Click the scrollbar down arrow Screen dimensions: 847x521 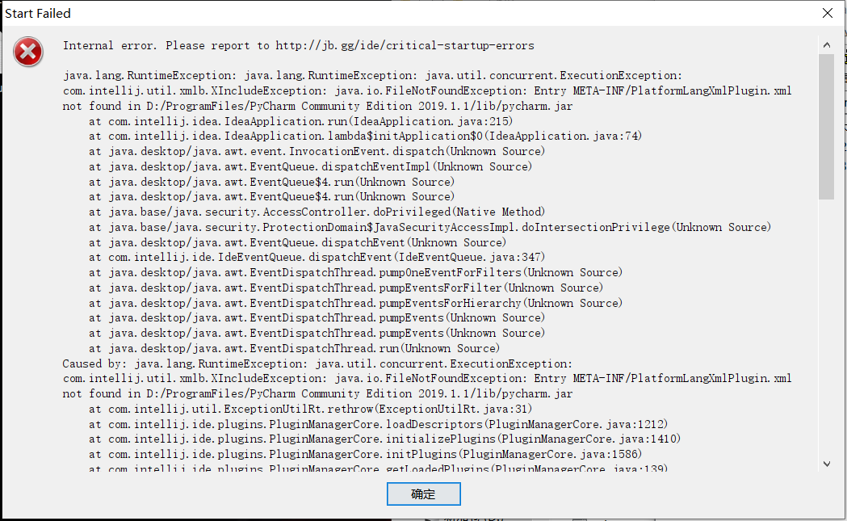pyautogui.click(x=827, y=463)
